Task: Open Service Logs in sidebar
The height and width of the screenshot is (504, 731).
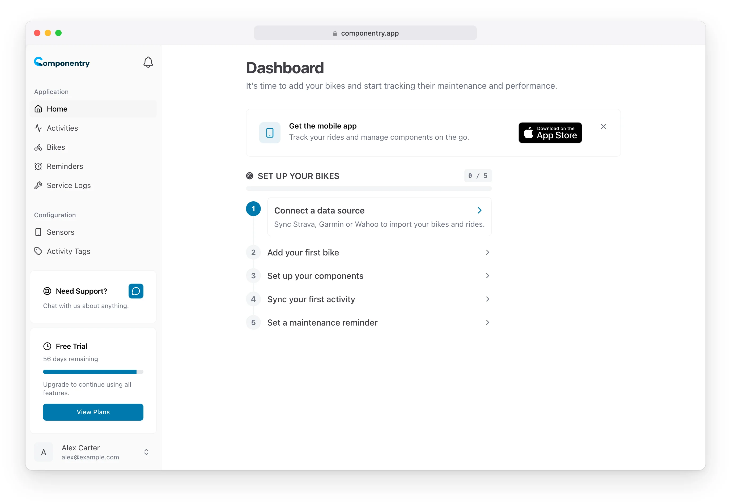Action: click(x=93, y=185)
